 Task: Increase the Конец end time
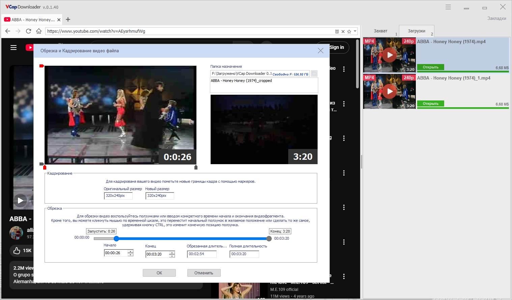tap(172, 252)
